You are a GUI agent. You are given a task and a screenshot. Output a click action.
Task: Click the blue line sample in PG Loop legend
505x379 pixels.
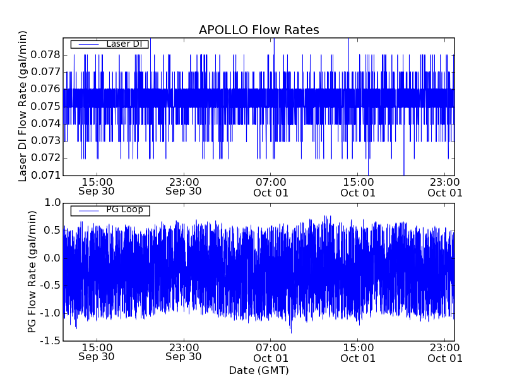tap(88, 211)
